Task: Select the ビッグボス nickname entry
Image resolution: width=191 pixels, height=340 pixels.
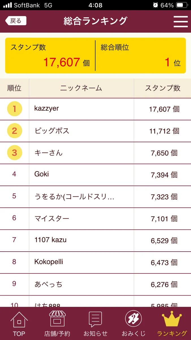Action: (x=52, y=131)
